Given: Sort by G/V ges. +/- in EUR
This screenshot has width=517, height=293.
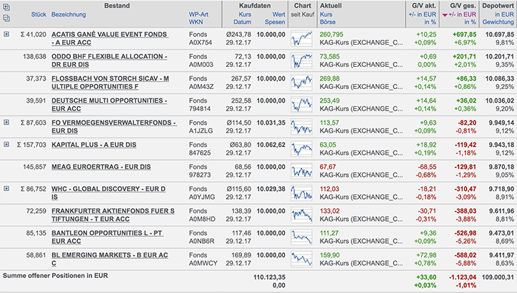Looking at the screenshot, I should [x=462, y=14].
